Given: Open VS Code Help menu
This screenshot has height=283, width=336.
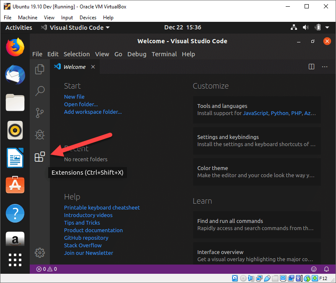Looking at the screenshot, I should pyautogui.click(x=189, y=54).
